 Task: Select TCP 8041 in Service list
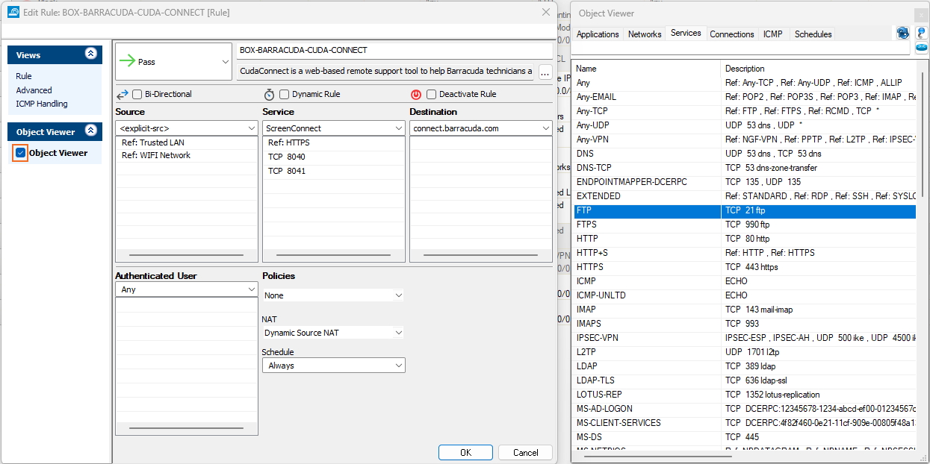[333, 171]
